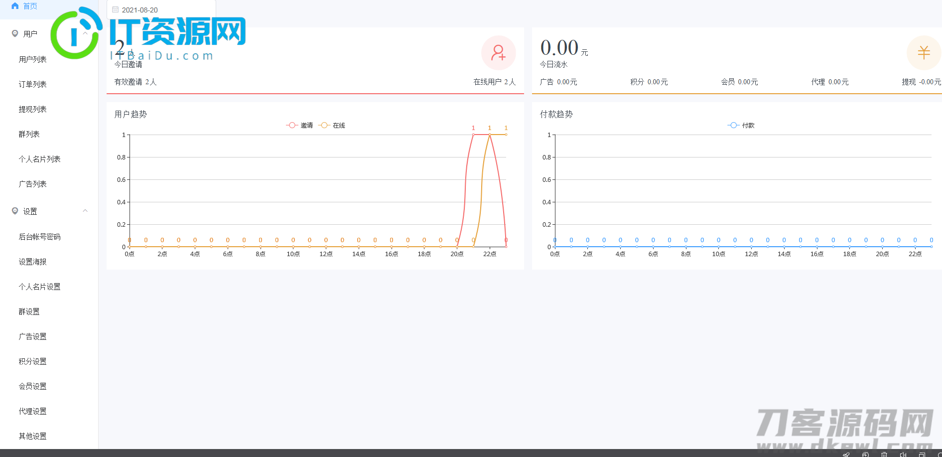This screenshot has width=942, height=457.
Task: Open the 2021-08-20 date picker field
Action: [161, 9]
